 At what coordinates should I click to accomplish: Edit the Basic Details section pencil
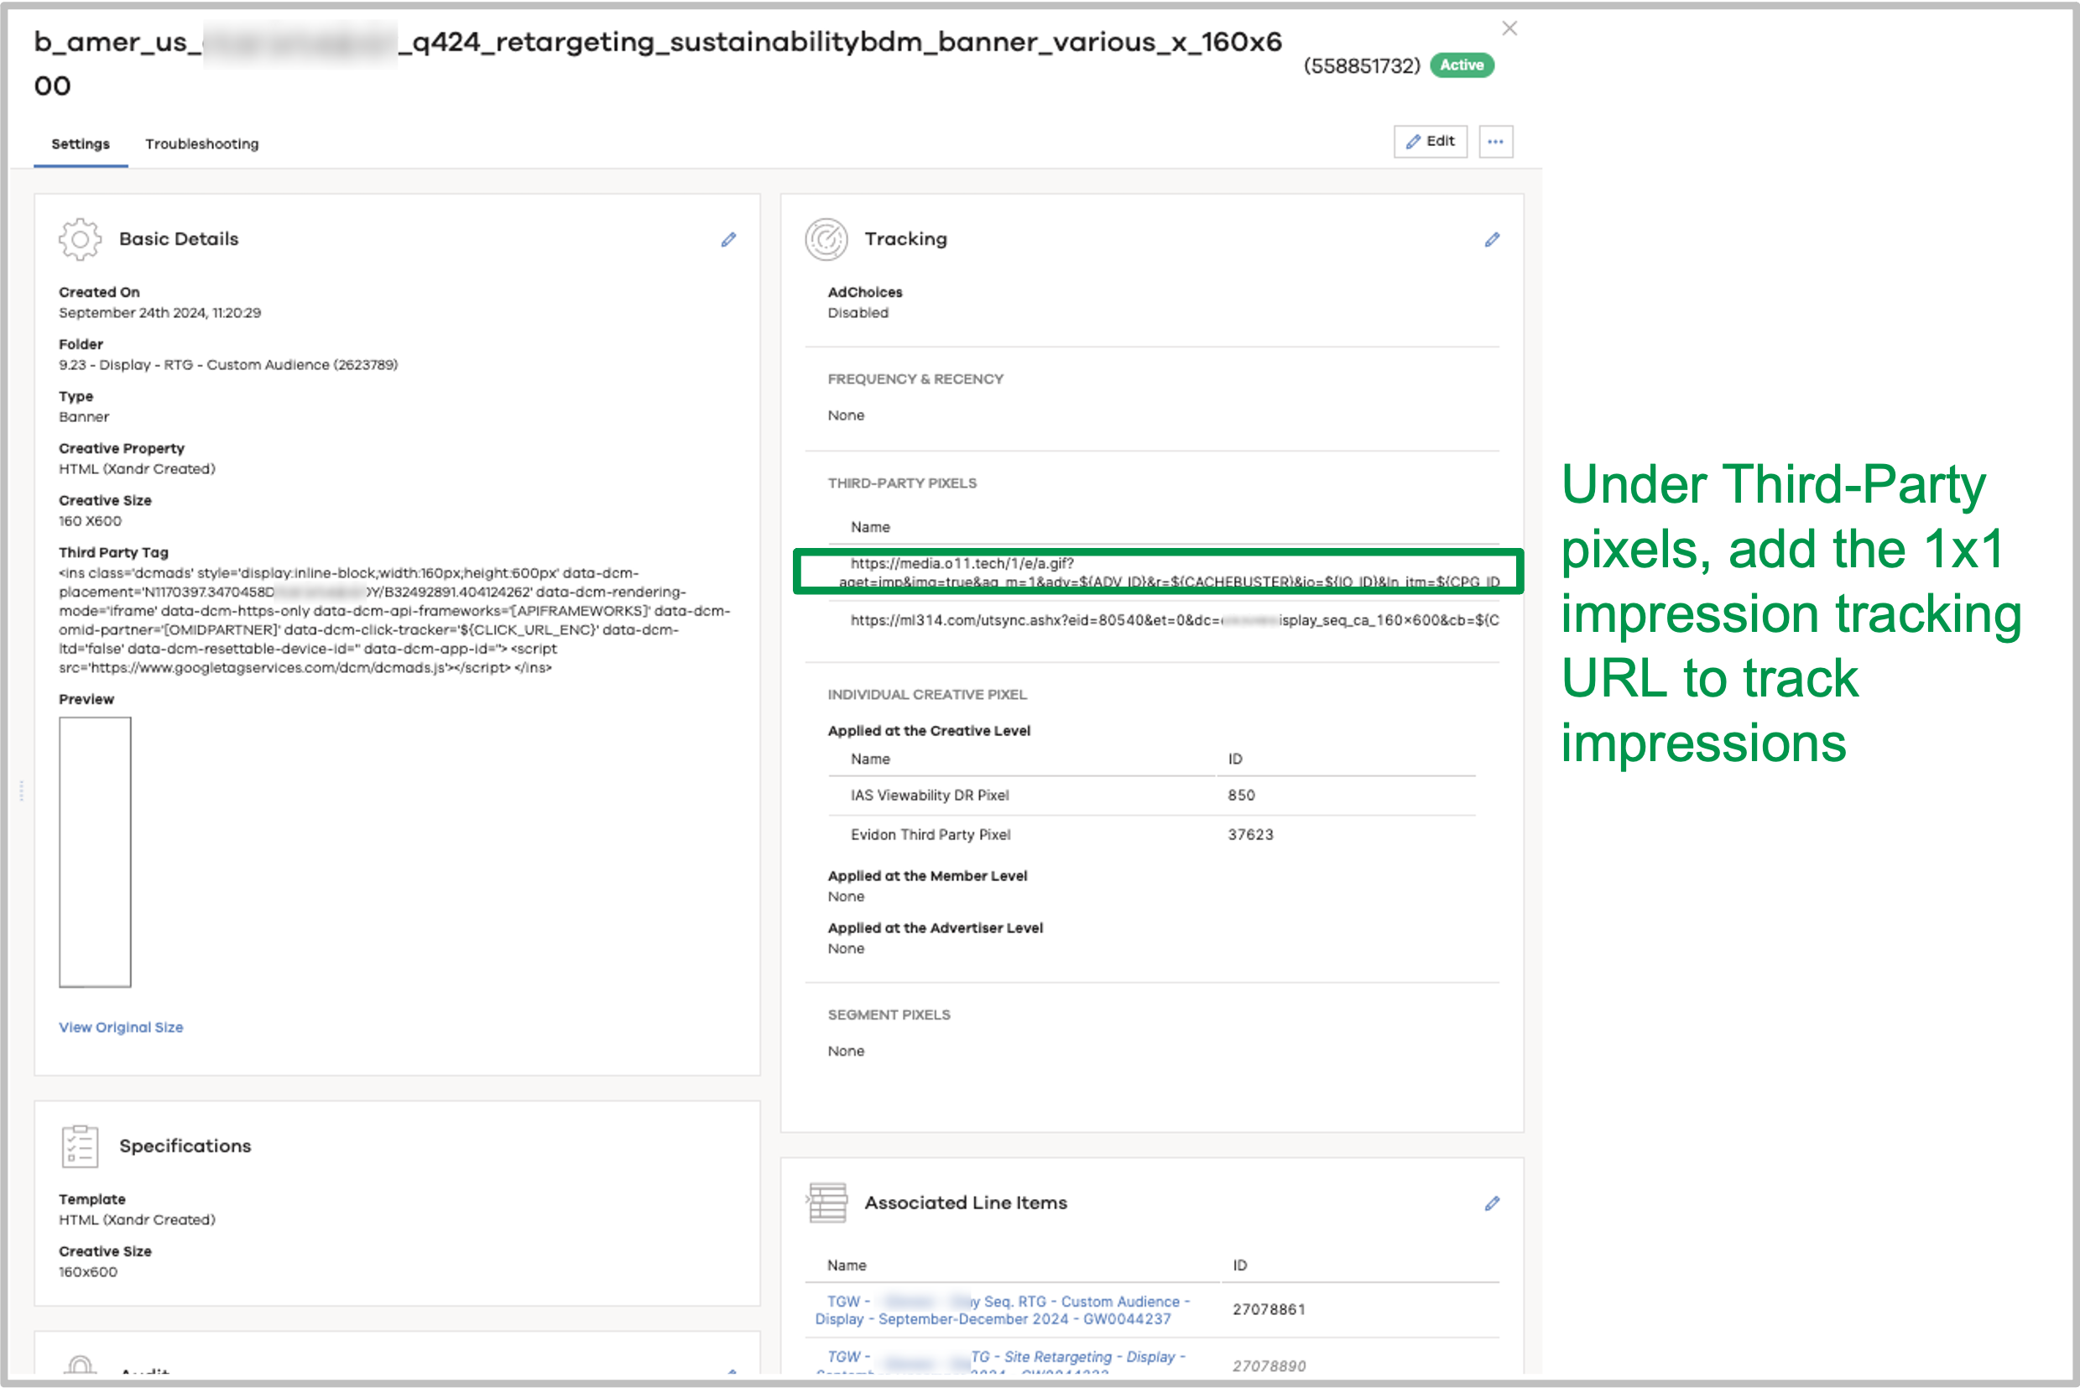pyautogui.click(x=728, y=240)
